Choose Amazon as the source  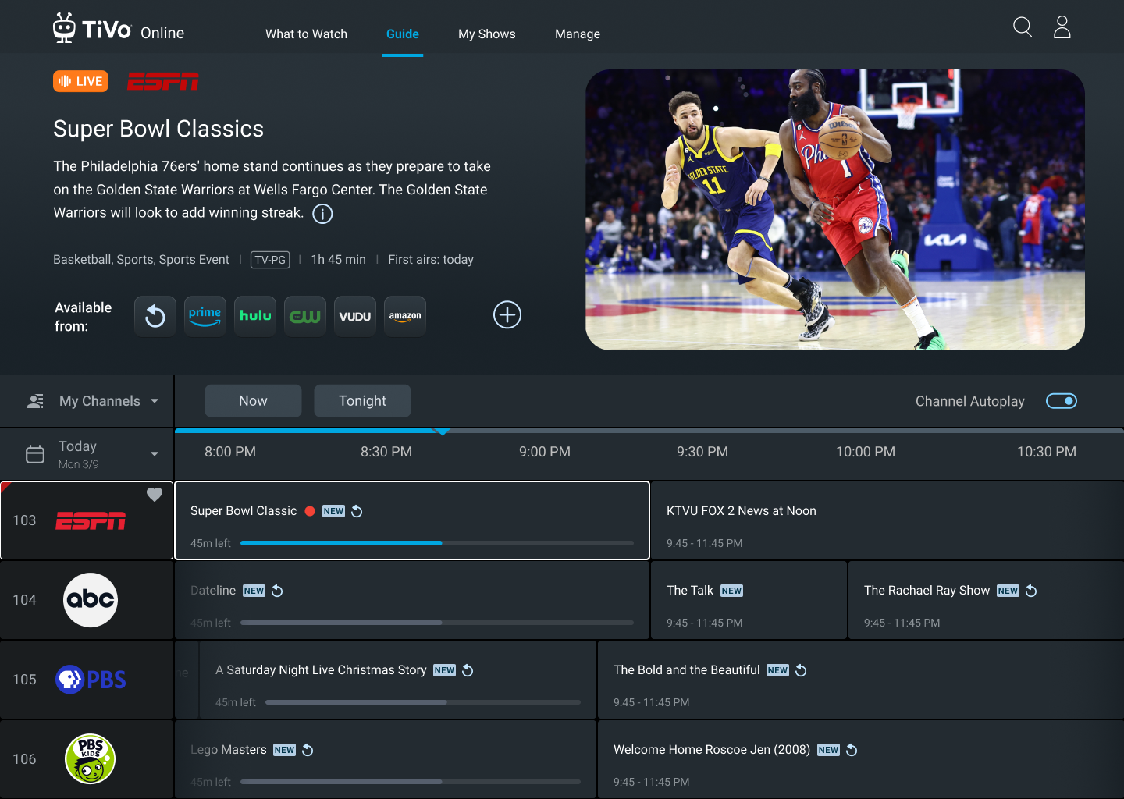click(405, 316)
